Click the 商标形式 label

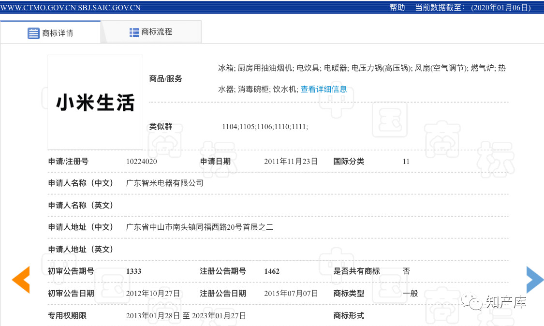point(349,315)
